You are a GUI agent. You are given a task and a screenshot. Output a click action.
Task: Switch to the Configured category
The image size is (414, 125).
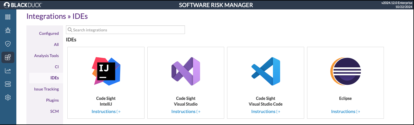(x=49, y=33)
